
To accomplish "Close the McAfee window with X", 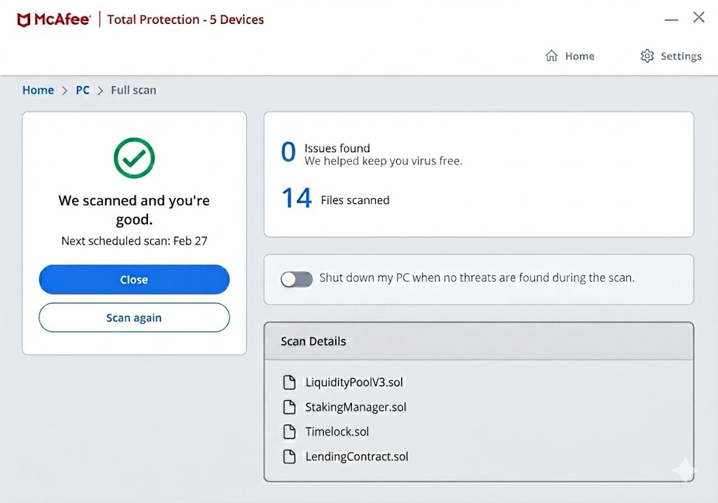I will (x=699, y=18).
